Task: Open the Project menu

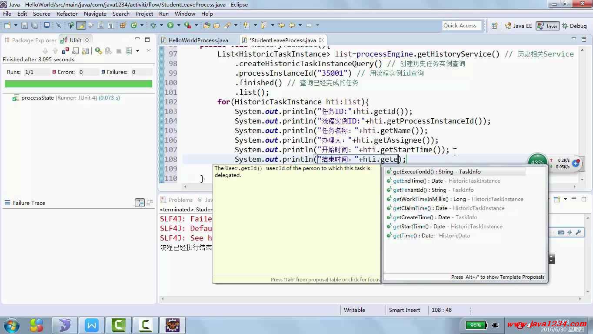Action: click(144, 13)
